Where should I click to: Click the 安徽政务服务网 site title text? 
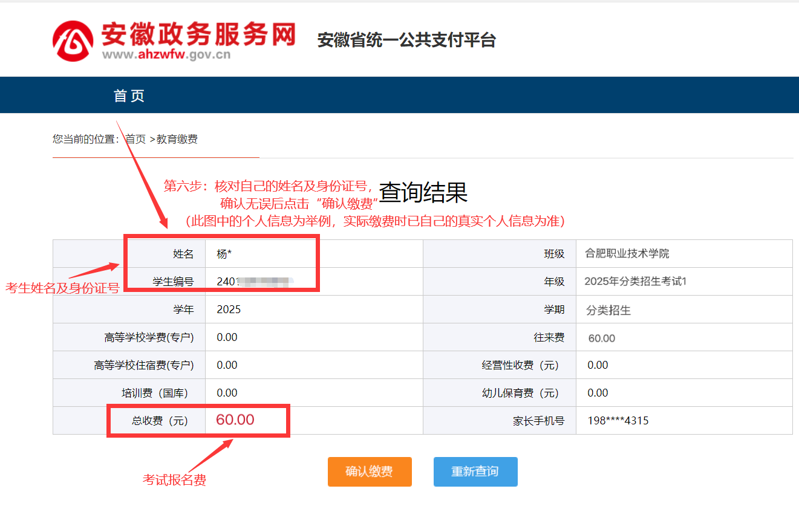pyautogui.click(x=198, y=34)
